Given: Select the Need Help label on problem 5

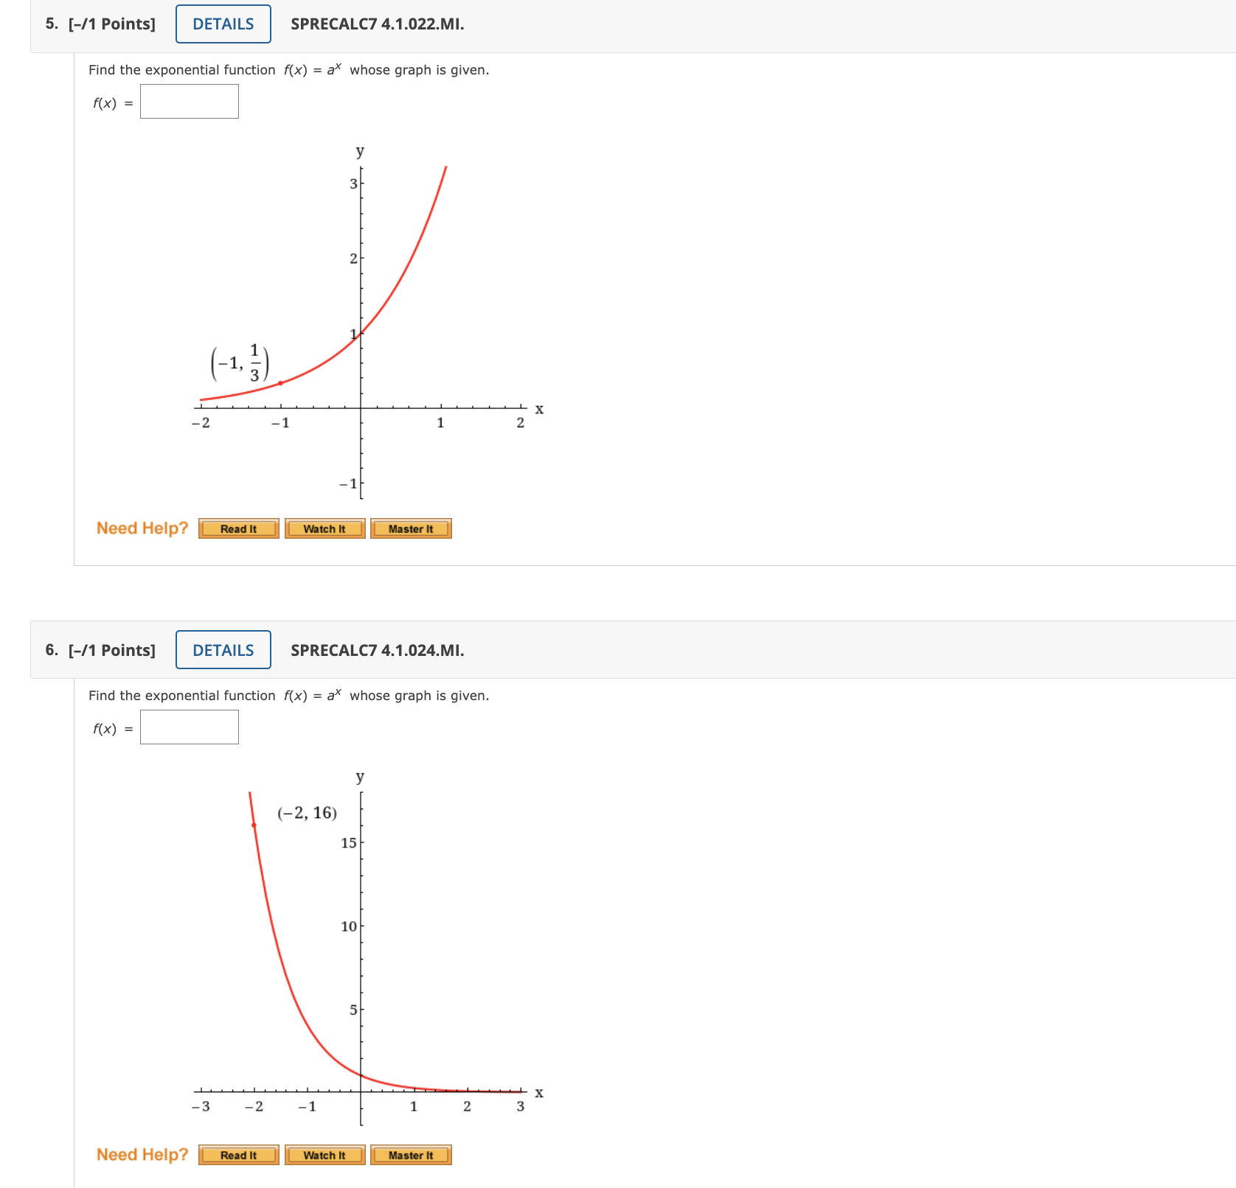Looking at the screenshot, I should pos(142,528).
